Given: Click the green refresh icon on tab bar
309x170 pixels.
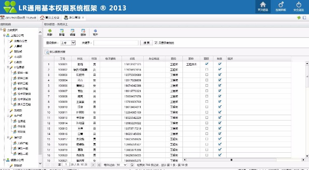Looking at the screenshot, I should [299, 18].
